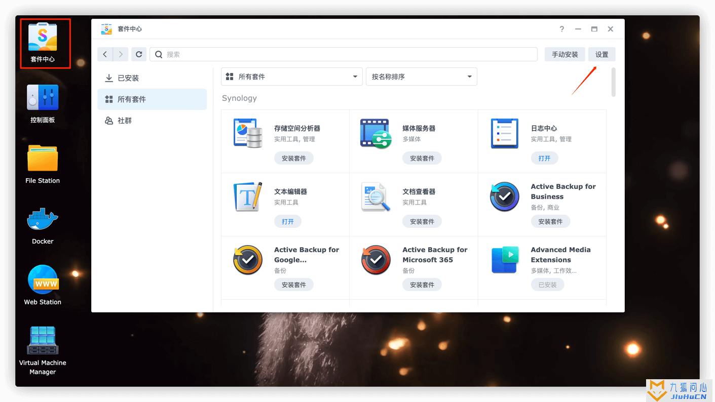The height and width of the screenshot is (402, 715).
Task: Click Advanced Media Extensions icon
Action: tap(504, 260)
